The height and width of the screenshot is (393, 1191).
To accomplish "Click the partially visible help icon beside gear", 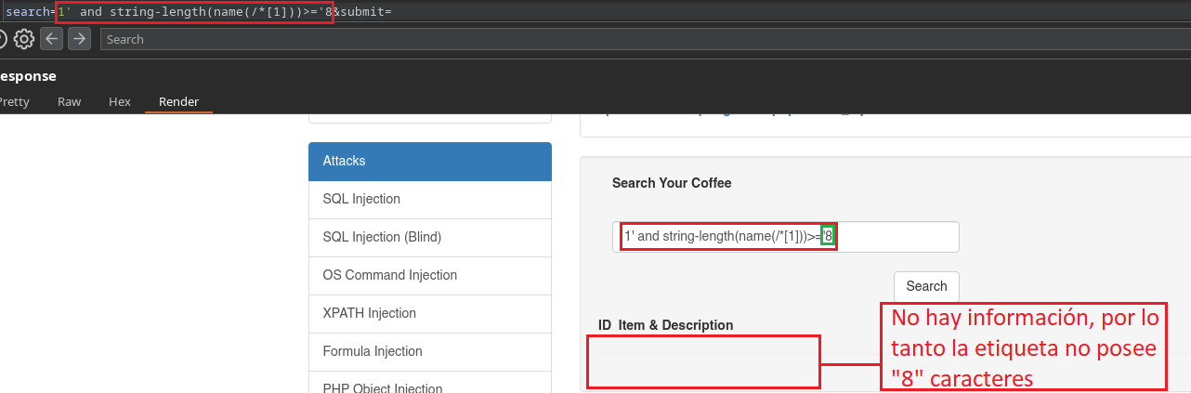I will click(3, 39).
